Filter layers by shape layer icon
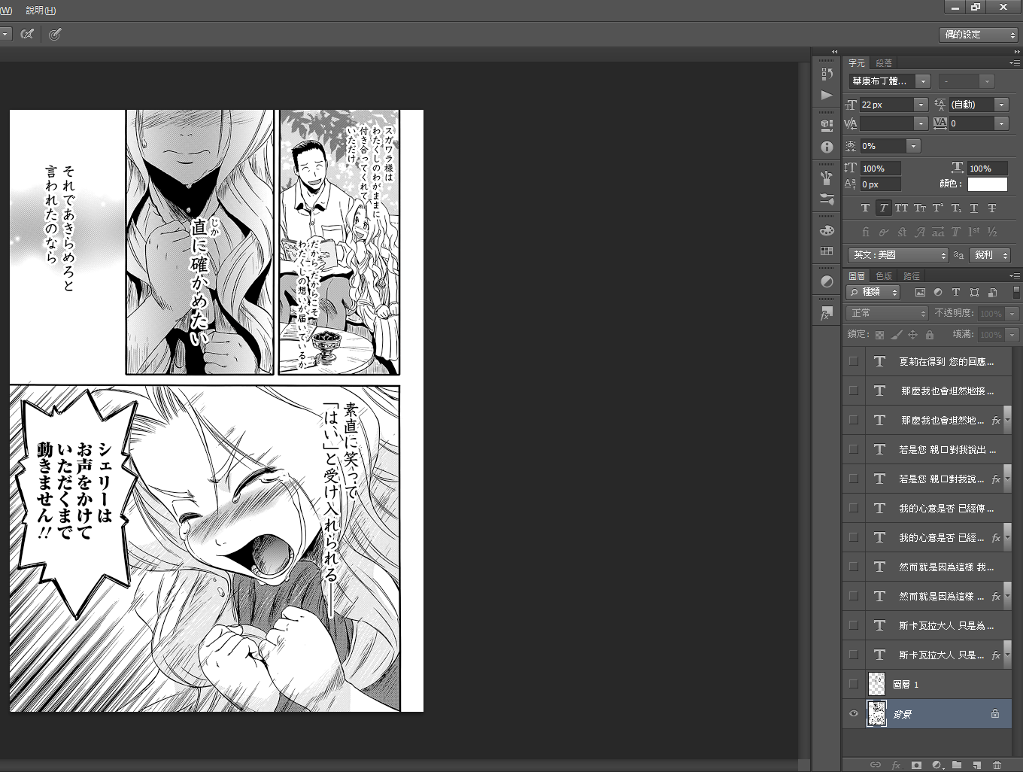Image resolution: width=1023 pixels, height=772 pixels. coord(974,292)
